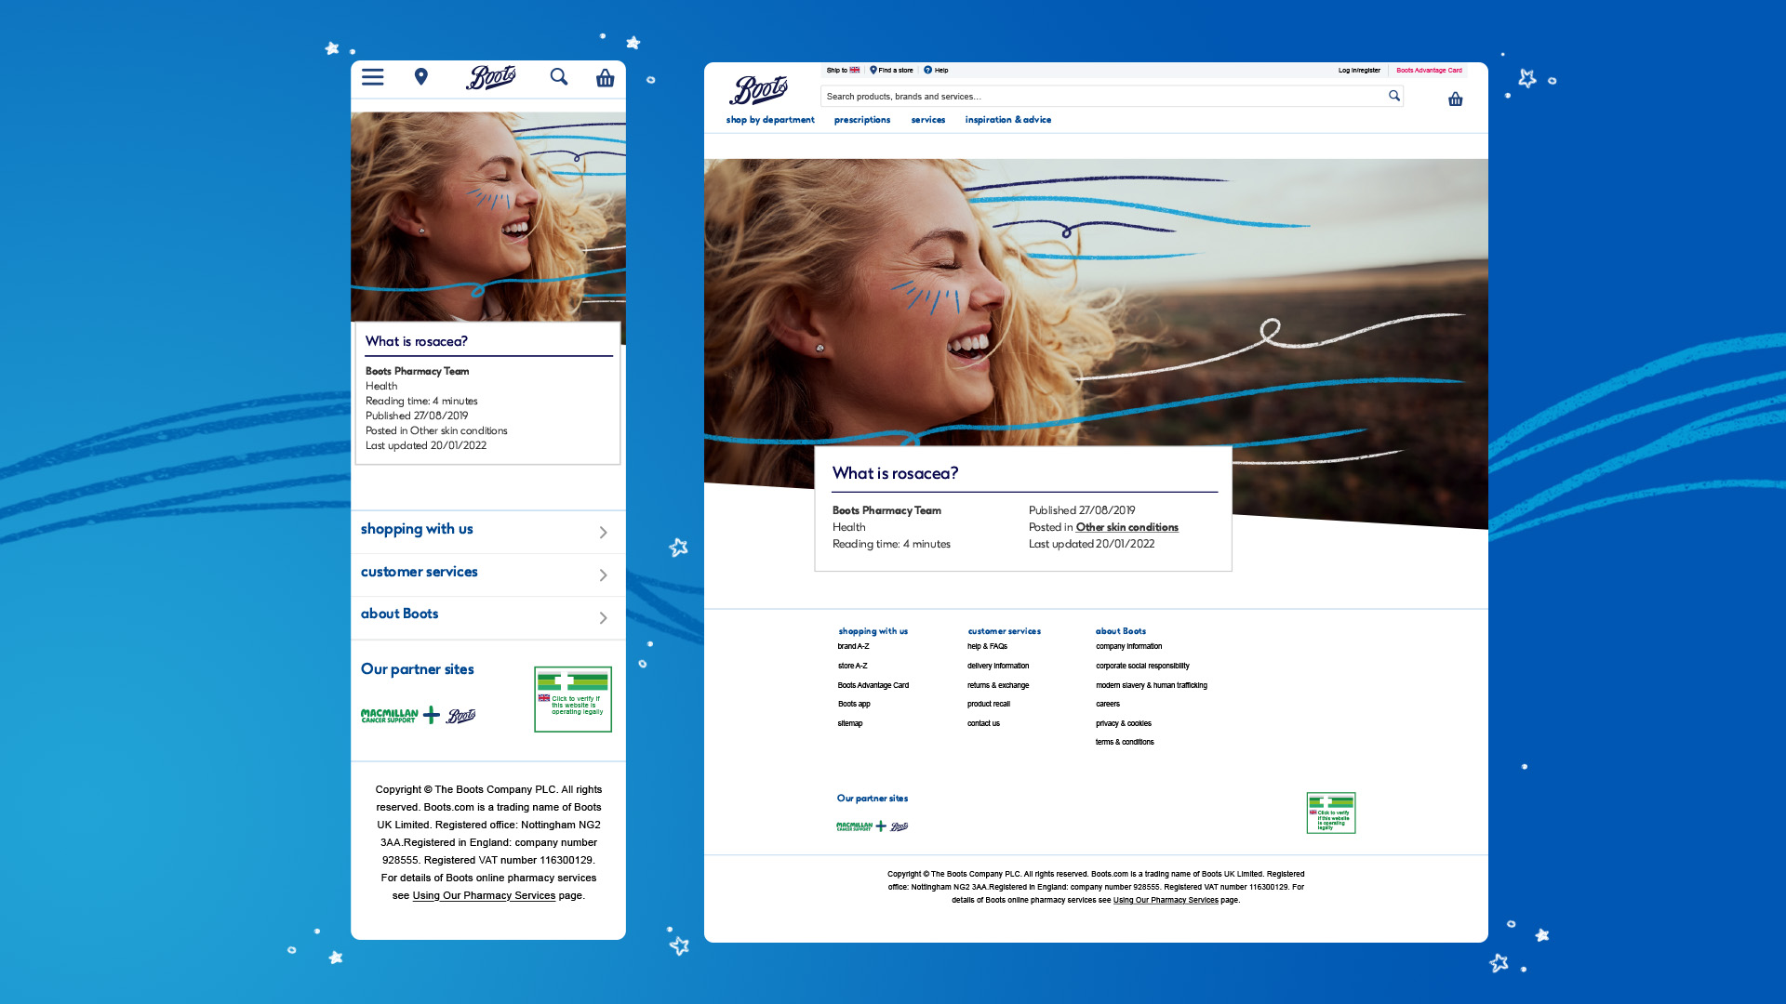Image resolution: width=1786 pixels, height=1004 pixels.
Task: Open brand A-Z footer link
Action: pyautogui.click(x=853, y=646)
